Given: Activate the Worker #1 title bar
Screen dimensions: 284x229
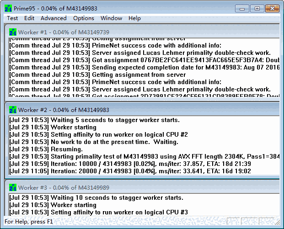Looking at the screenshot, I should click(x=137, y=32).
